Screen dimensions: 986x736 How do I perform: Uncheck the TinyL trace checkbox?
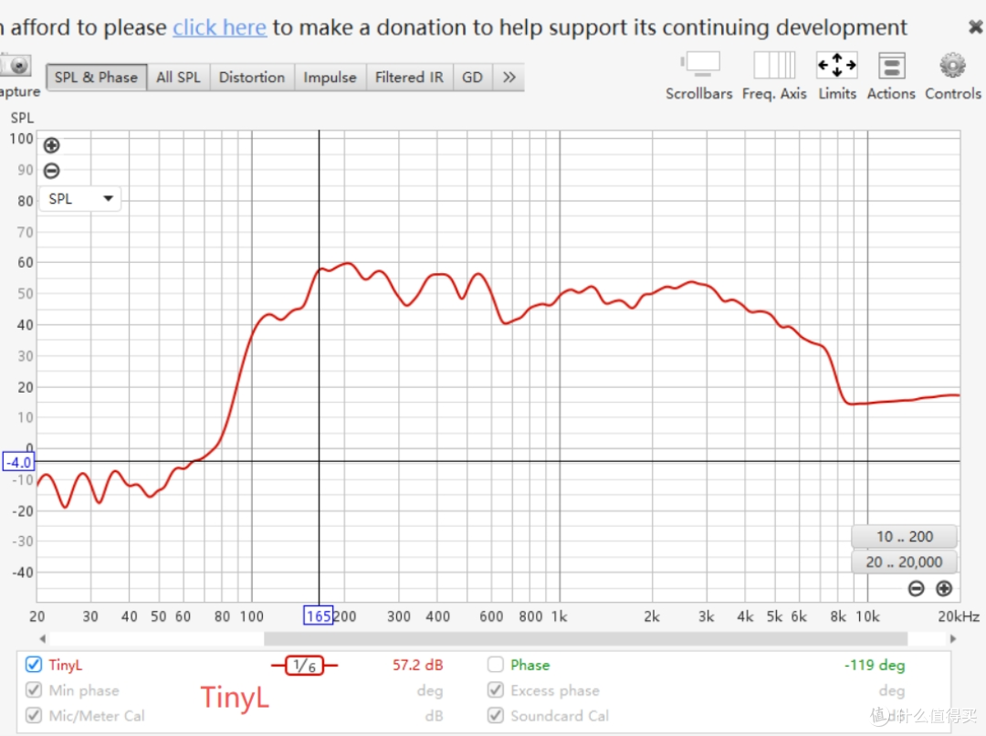coord(34,664)
